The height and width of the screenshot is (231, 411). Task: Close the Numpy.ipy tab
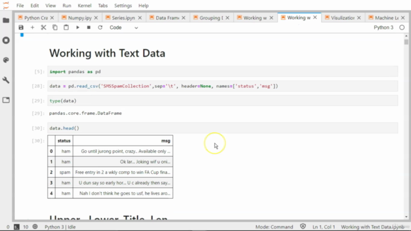pyautogui.click(x=96, y=18)
